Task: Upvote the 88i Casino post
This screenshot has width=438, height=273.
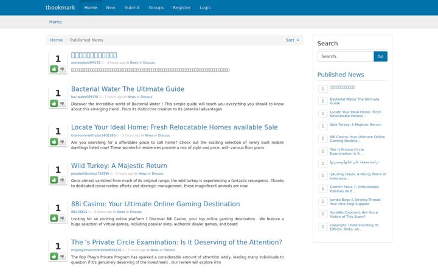Action: (x=54, y=218)
